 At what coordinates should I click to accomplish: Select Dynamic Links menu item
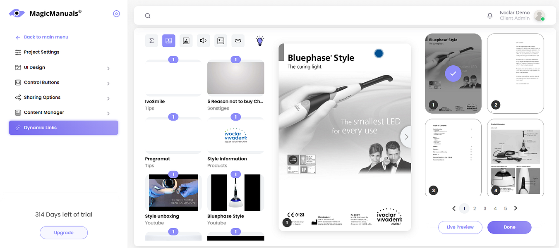tap(63, 128)
